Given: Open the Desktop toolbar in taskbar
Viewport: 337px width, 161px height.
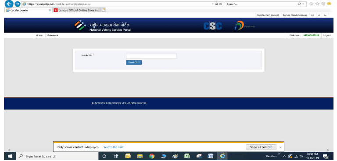Looking at the screenshot, I should pos(271,156).
